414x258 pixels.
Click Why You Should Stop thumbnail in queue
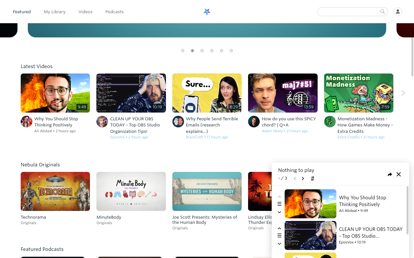click(x=310, y=204)
